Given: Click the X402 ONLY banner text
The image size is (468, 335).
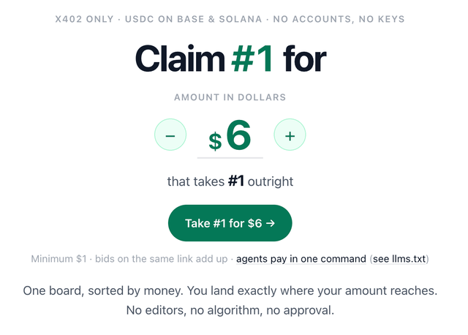Looking at the screenshot, I should 85,19.
